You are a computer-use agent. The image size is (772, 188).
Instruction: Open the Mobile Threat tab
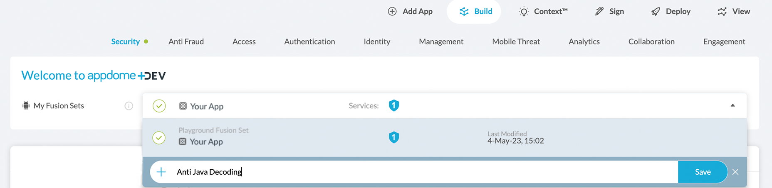tap(516, 42)
